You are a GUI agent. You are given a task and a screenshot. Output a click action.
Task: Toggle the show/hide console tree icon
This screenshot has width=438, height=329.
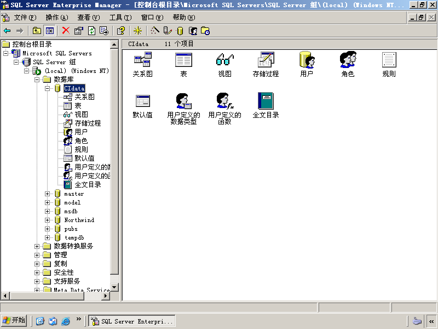50,31
